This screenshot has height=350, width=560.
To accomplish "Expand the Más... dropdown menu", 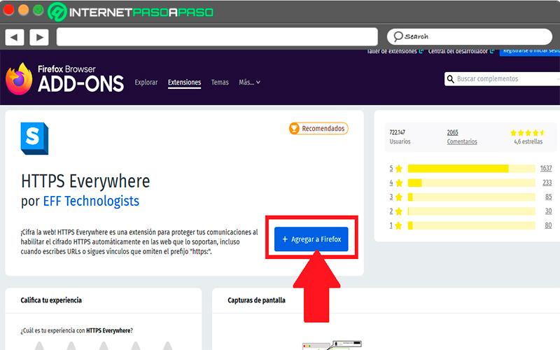I will click(x=249, y=83).
